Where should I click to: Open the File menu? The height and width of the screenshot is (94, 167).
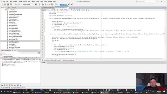pyautogui.click(x=4, y=1)
